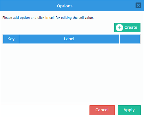The width and height of the screenshot is (144, 118).
Task: Click the Apply button
Action: pyautogui.click(x=129, y=110)
